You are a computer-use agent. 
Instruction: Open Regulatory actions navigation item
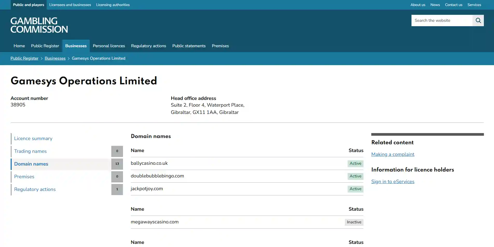tap(149, 46)
